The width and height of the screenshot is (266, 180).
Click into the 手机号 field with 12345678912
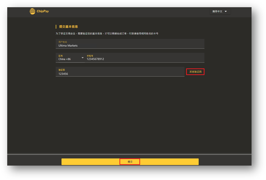145,58
